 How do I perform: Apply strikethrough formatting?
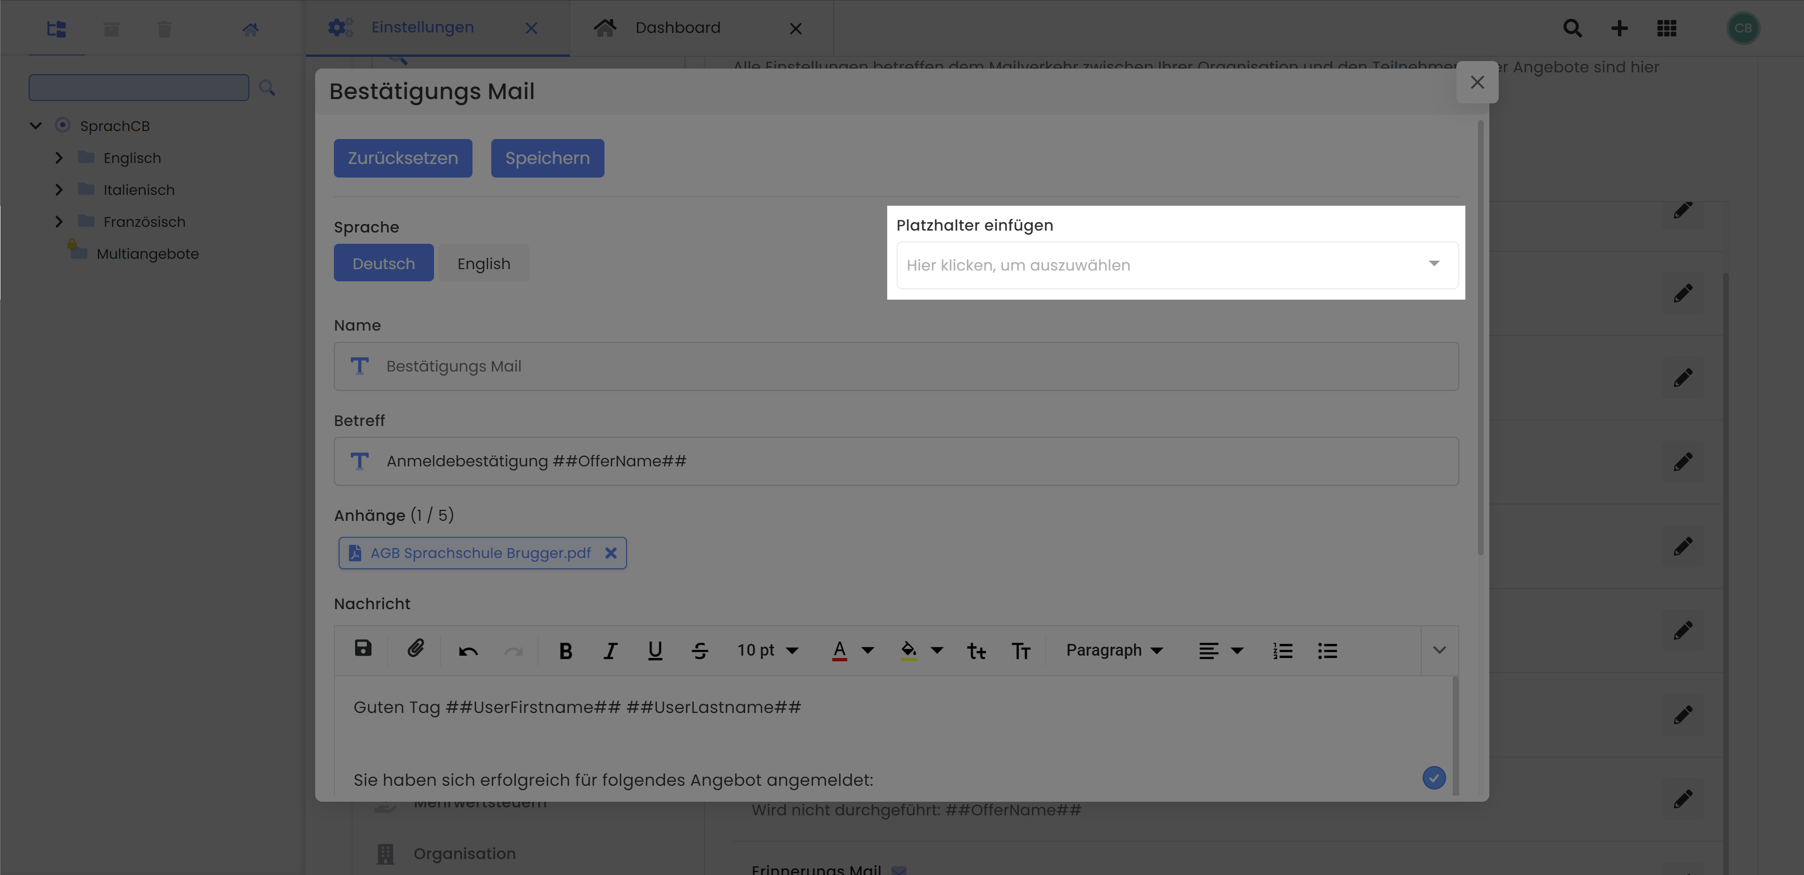pyautogui.click(x=700, y=651)
